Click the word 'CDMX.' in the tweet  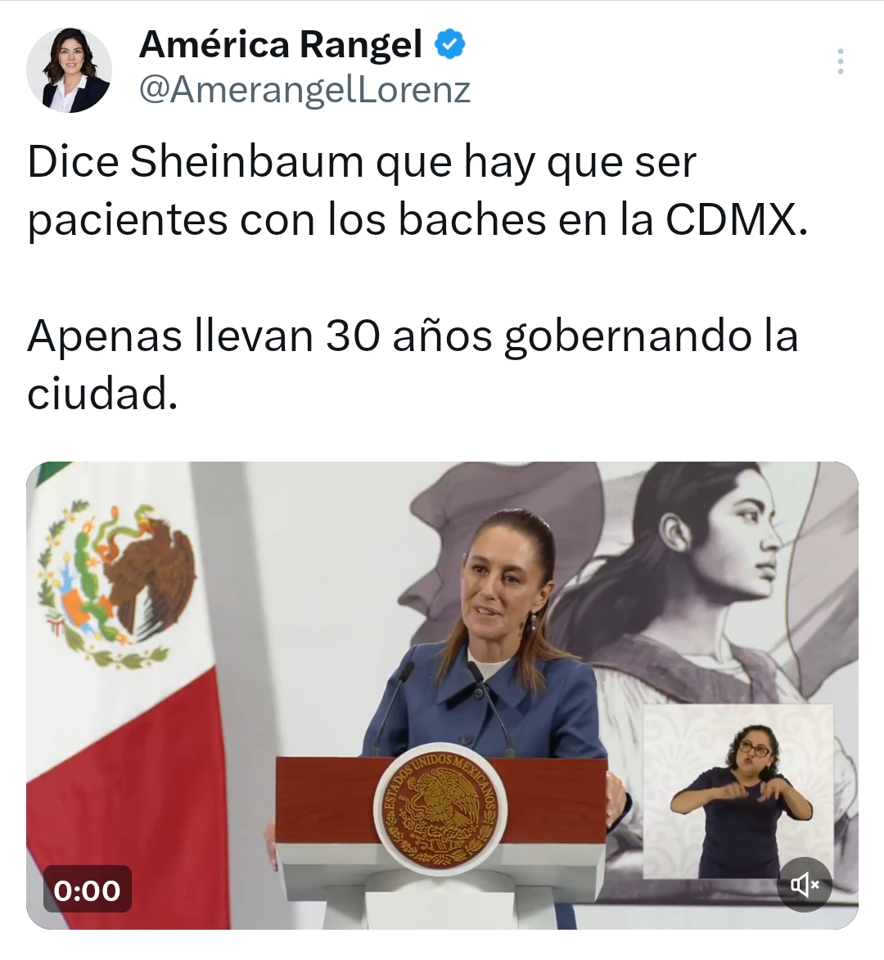737,220
